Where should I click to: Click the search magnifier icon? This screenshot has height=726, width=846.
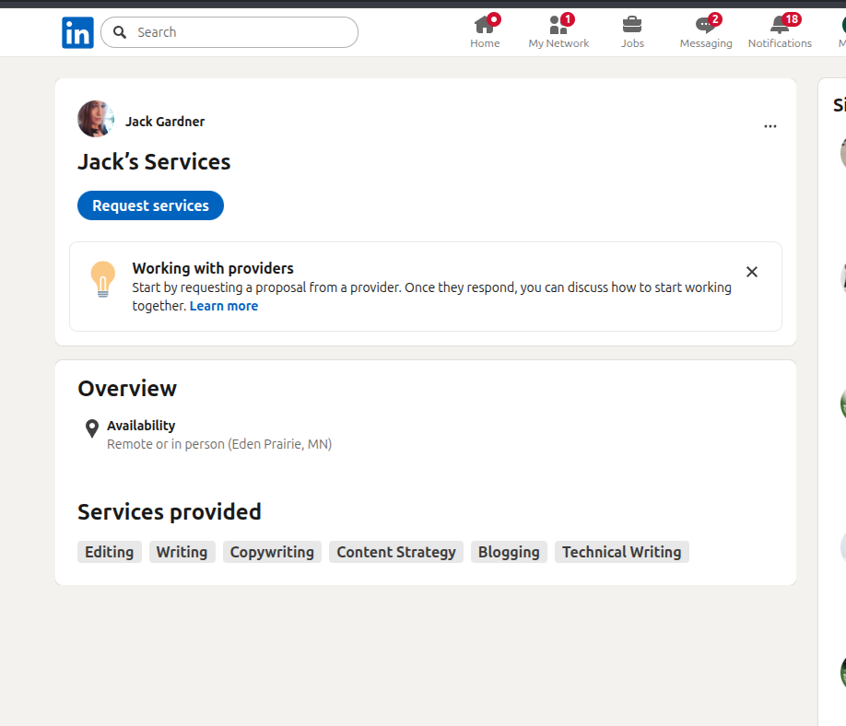pos(120,32)
